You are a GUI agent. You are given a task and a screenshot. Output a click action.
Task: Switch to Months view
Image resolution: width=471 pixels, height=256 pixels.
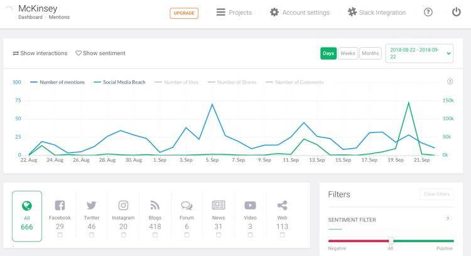click(371, 53)
